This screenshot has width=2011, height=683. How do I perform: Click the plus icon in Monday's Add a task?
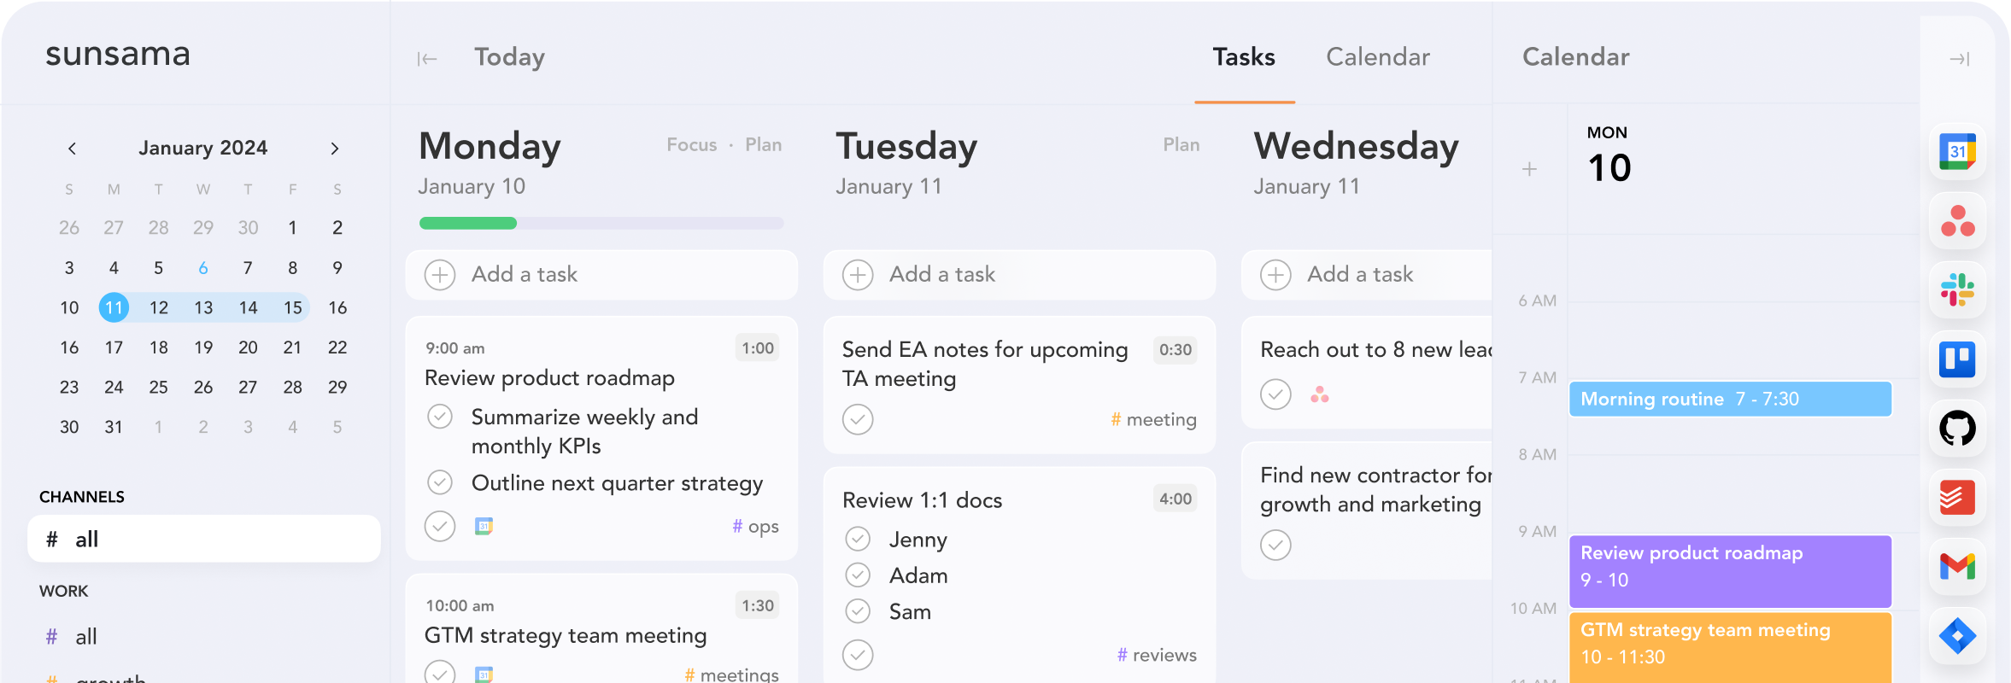click(x=440, y=275)
